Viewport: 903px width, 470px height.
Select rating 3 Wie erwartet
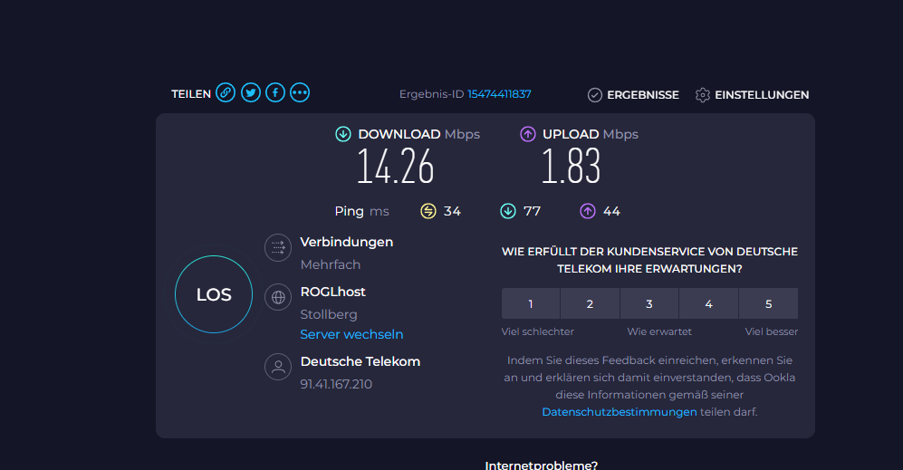point(649,304)
